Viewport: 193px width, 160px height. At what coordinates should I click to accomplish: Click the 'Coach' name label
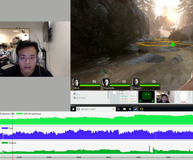(x=138, y=88)
